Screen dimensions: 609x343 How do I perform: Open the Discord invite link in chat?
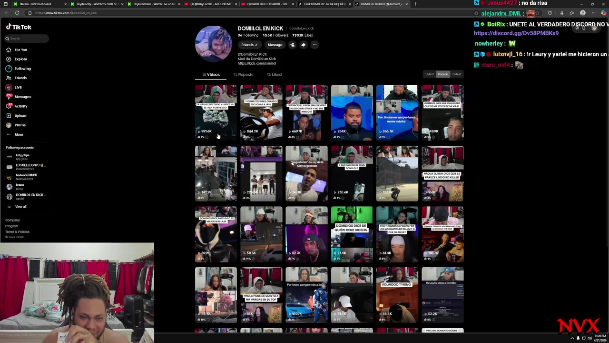(516, 33)
